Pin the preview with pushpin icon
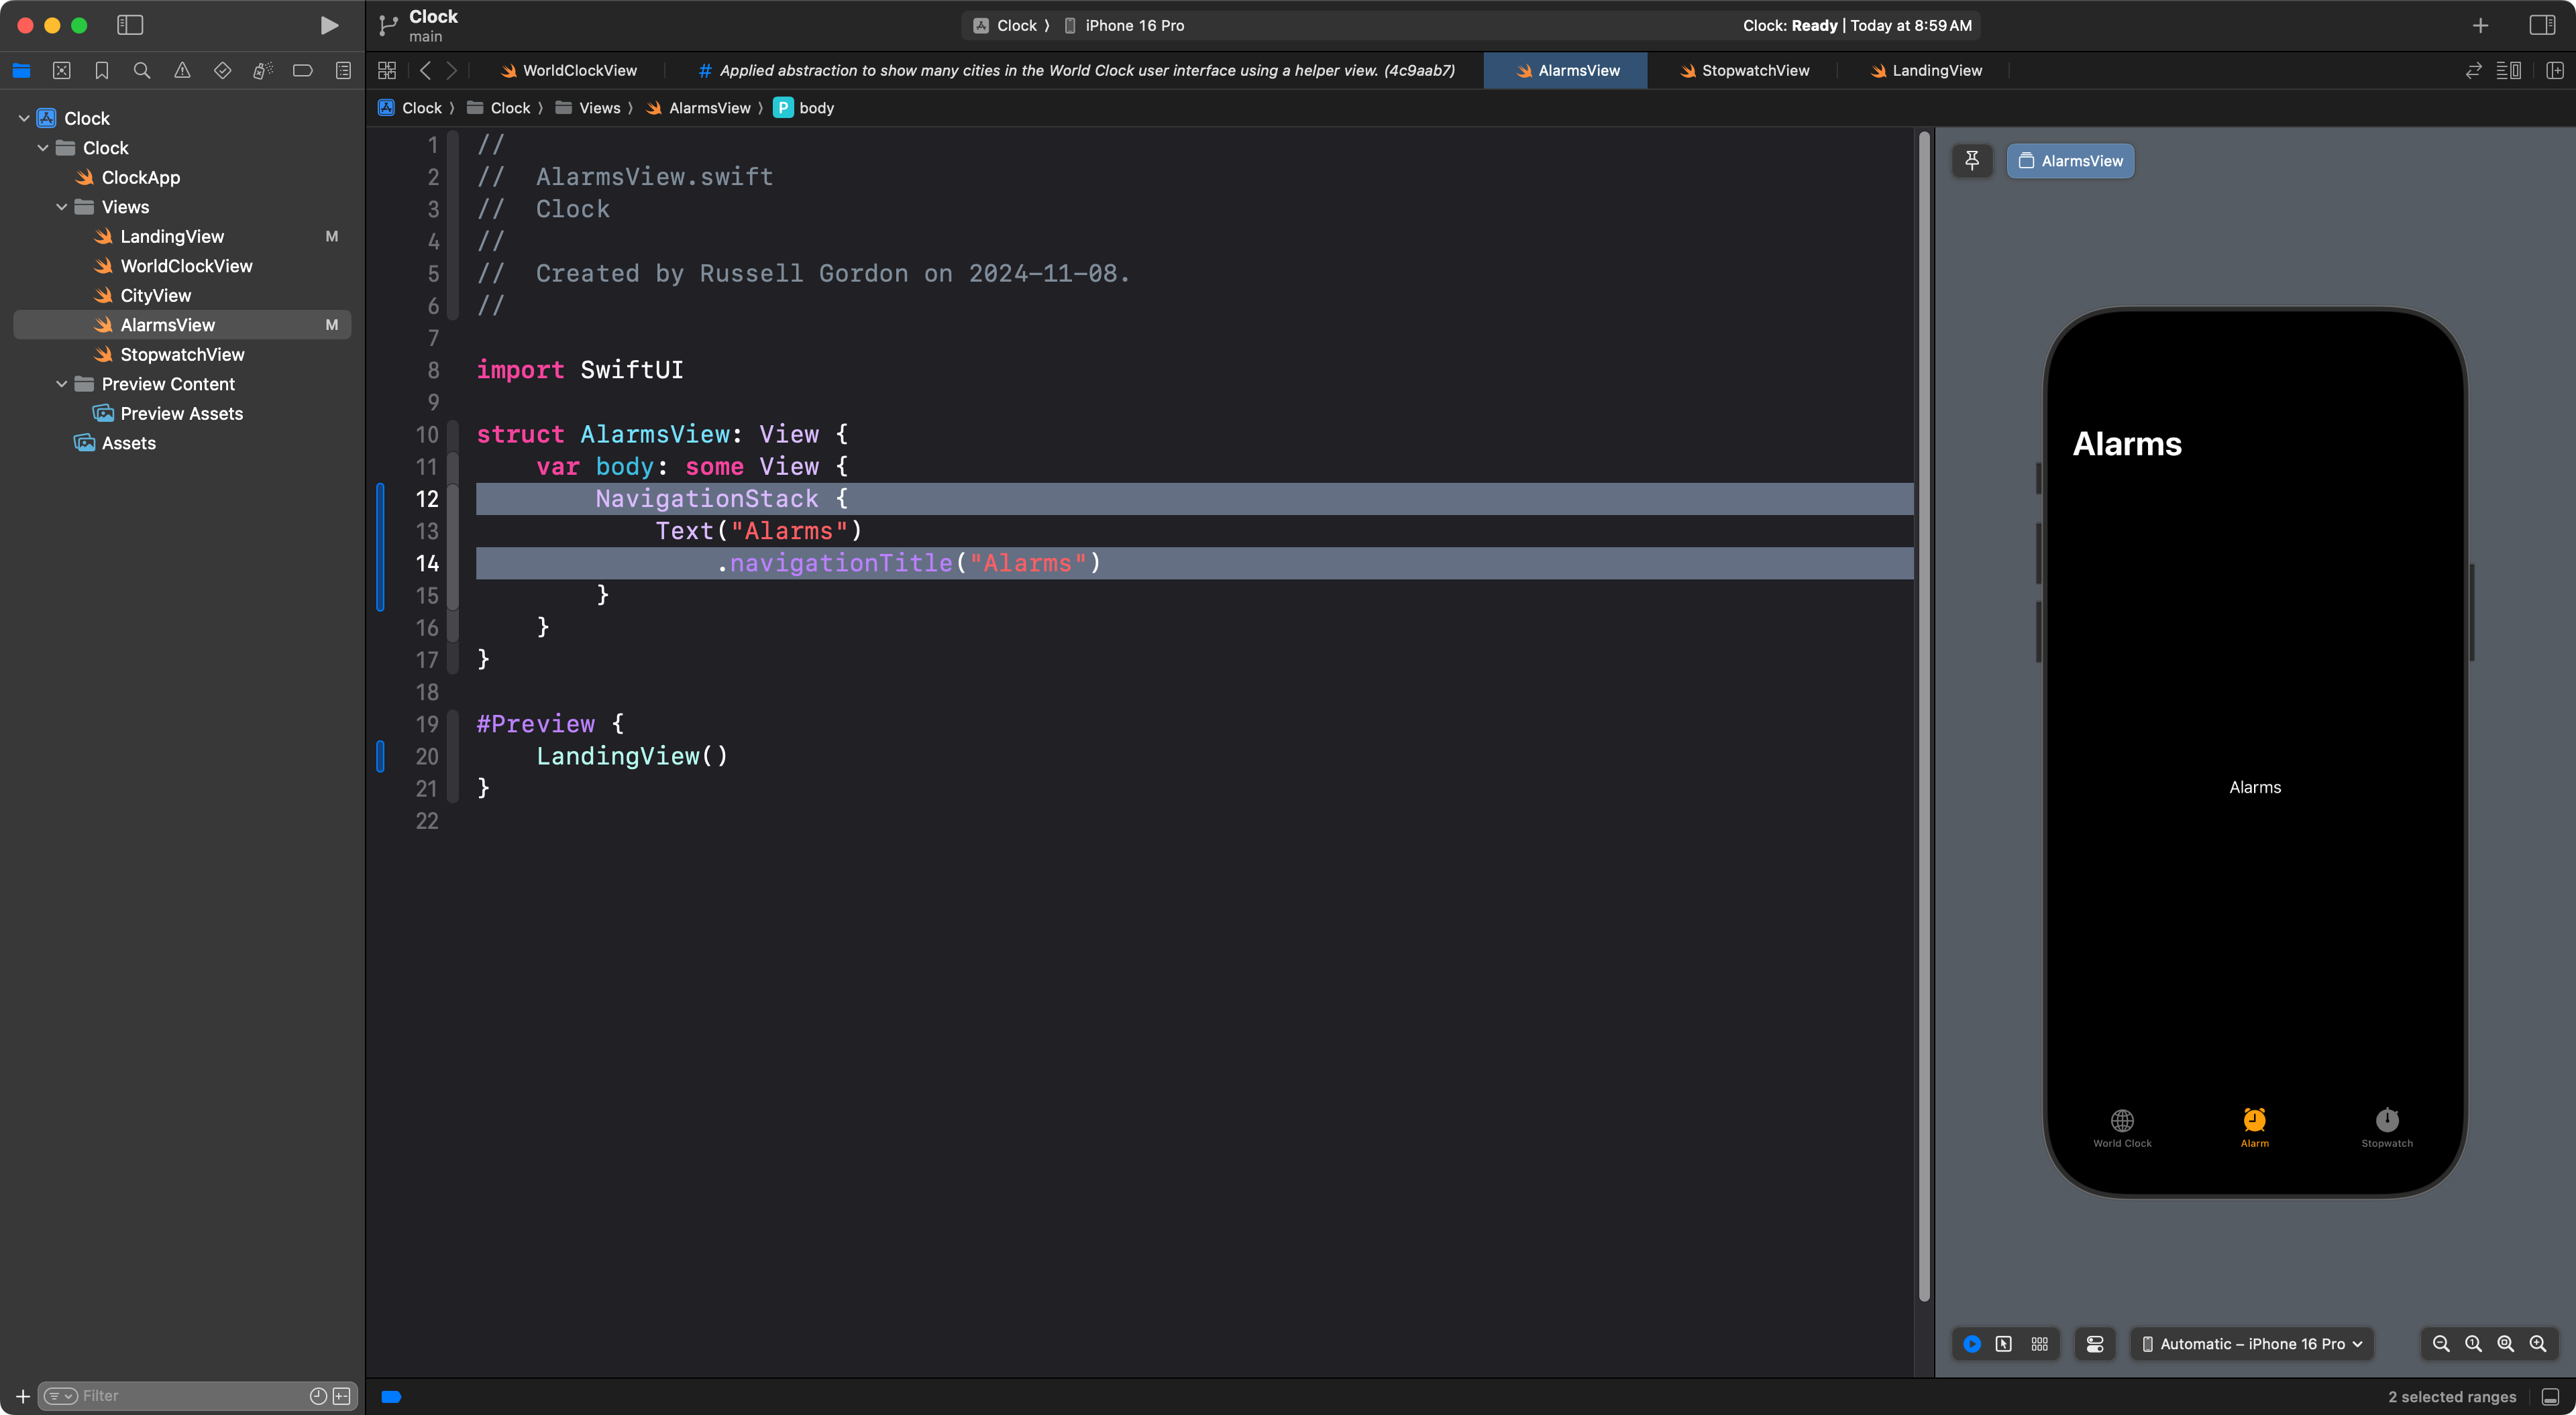 click(x=1971, y=160)
